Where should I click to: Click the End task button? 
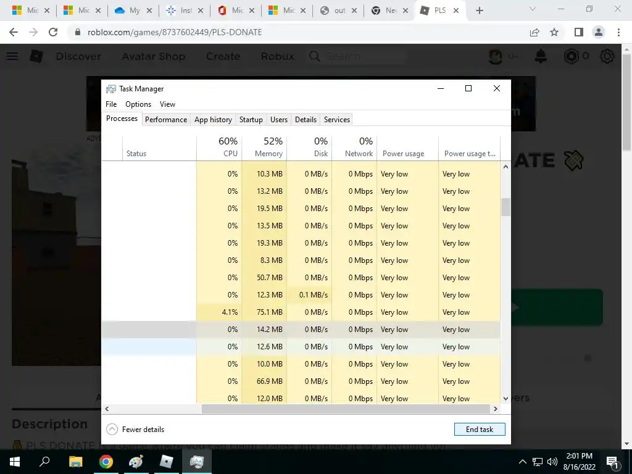[480, 430]
